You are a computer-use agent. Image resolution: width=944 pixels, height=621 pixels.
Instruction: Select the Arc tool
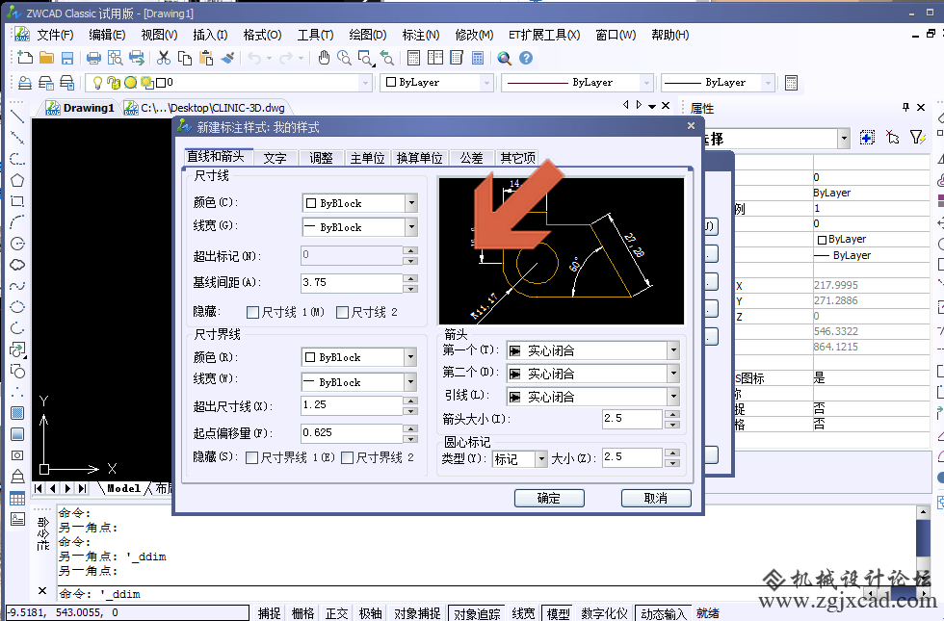(17, 222)
